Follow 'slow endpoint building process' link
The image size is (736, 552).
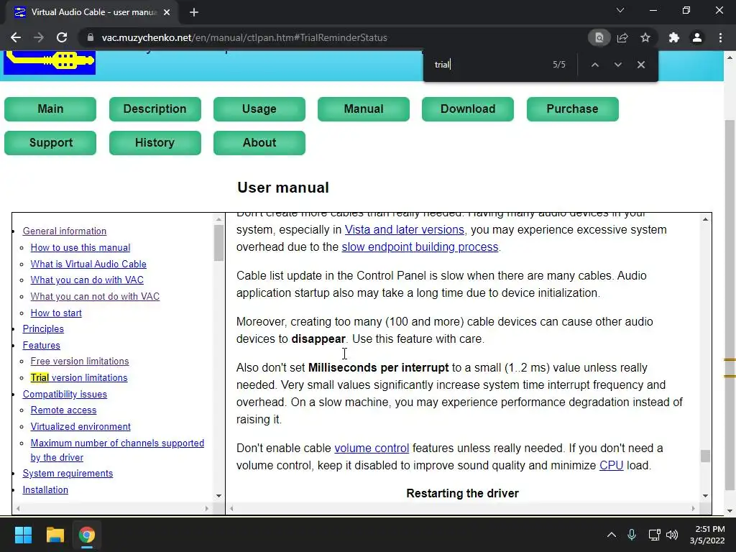(x=420, y=247)
